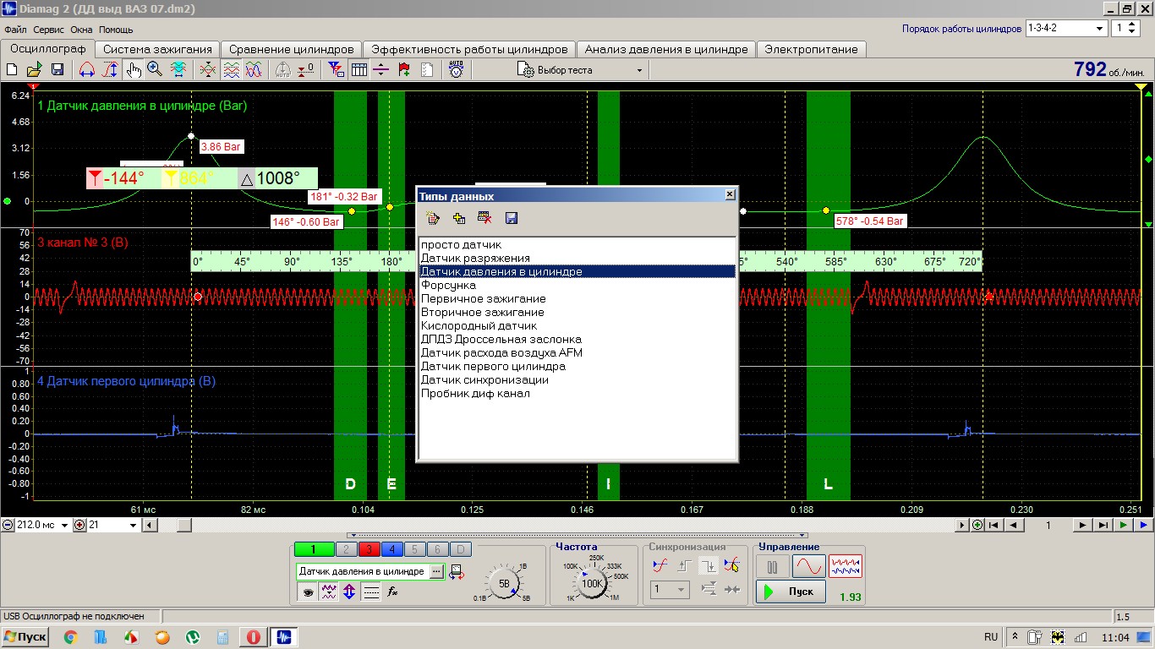Turn the 100K frequency knob

click(592, 583)
